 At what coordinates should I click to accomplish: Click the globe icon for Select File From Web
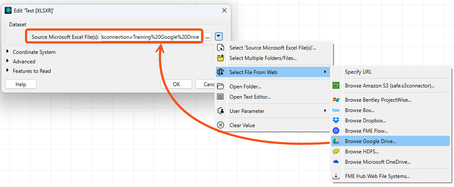(221, 72)
